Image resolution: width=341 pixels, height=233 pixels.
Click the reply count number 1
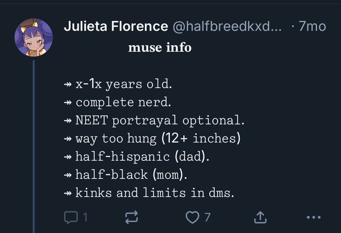pos(85,217)
